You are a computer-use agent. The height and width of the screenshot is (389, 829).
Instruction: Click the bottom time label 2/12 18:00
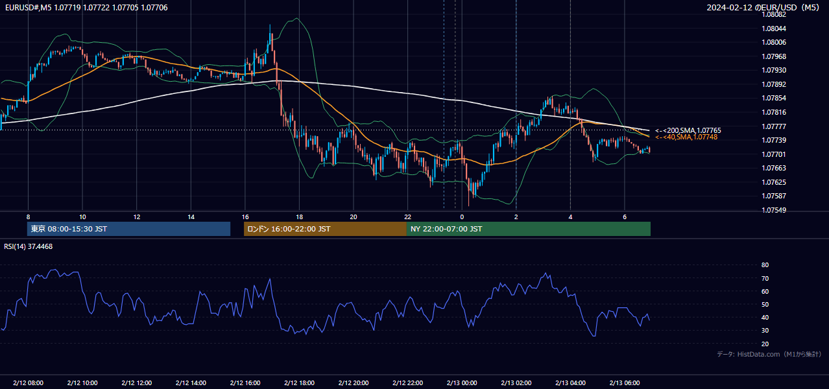click(299, 383)
